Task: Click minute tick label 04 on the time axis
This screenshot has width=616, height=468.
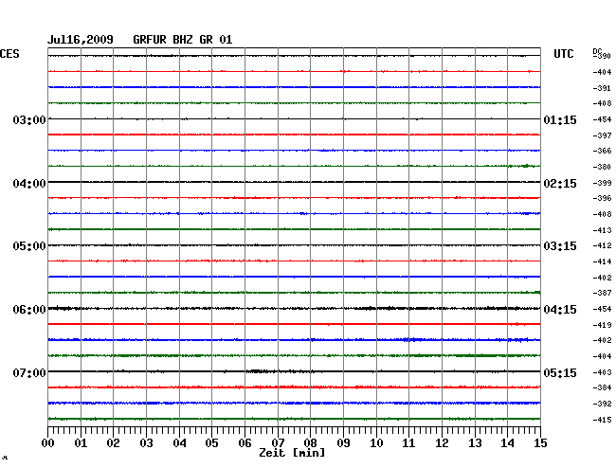Action: (x=179, y=443)
